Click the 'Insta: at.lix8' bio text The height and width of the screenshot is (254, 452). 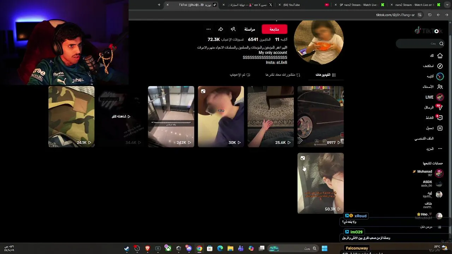click(276, 62)
